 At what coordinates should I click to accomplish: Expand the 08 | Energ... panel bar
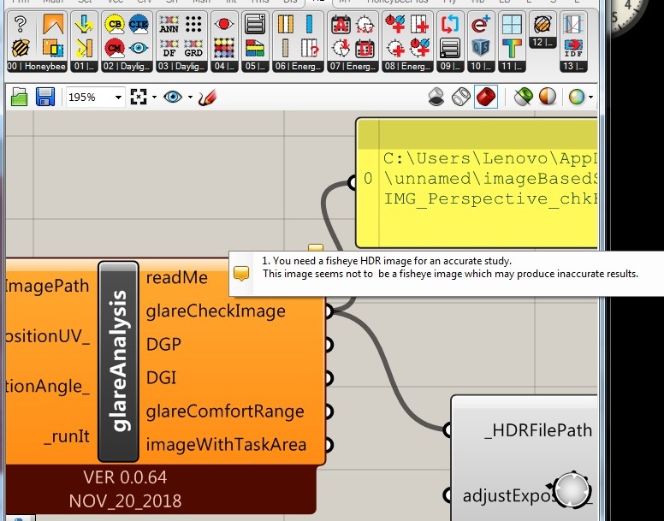pos(407,67)
